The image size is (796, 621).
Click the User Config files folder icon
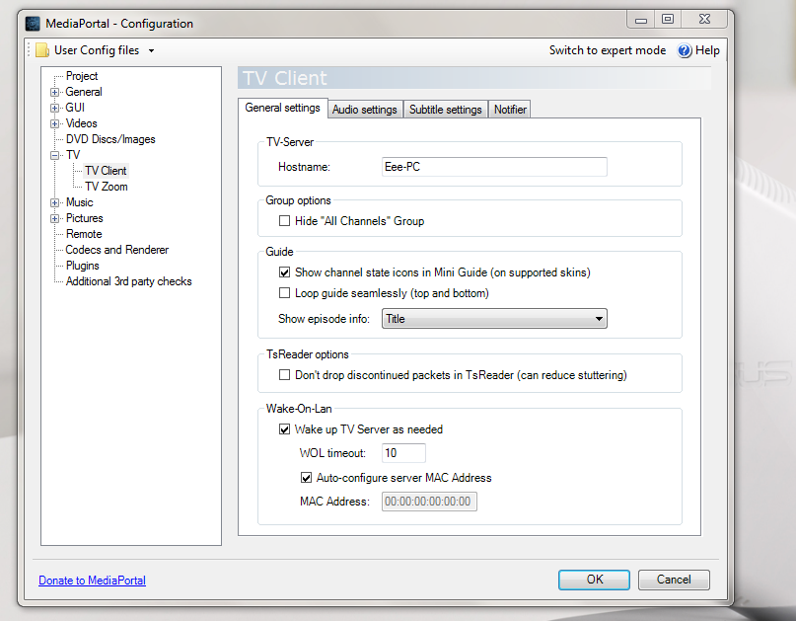(42, 50)
